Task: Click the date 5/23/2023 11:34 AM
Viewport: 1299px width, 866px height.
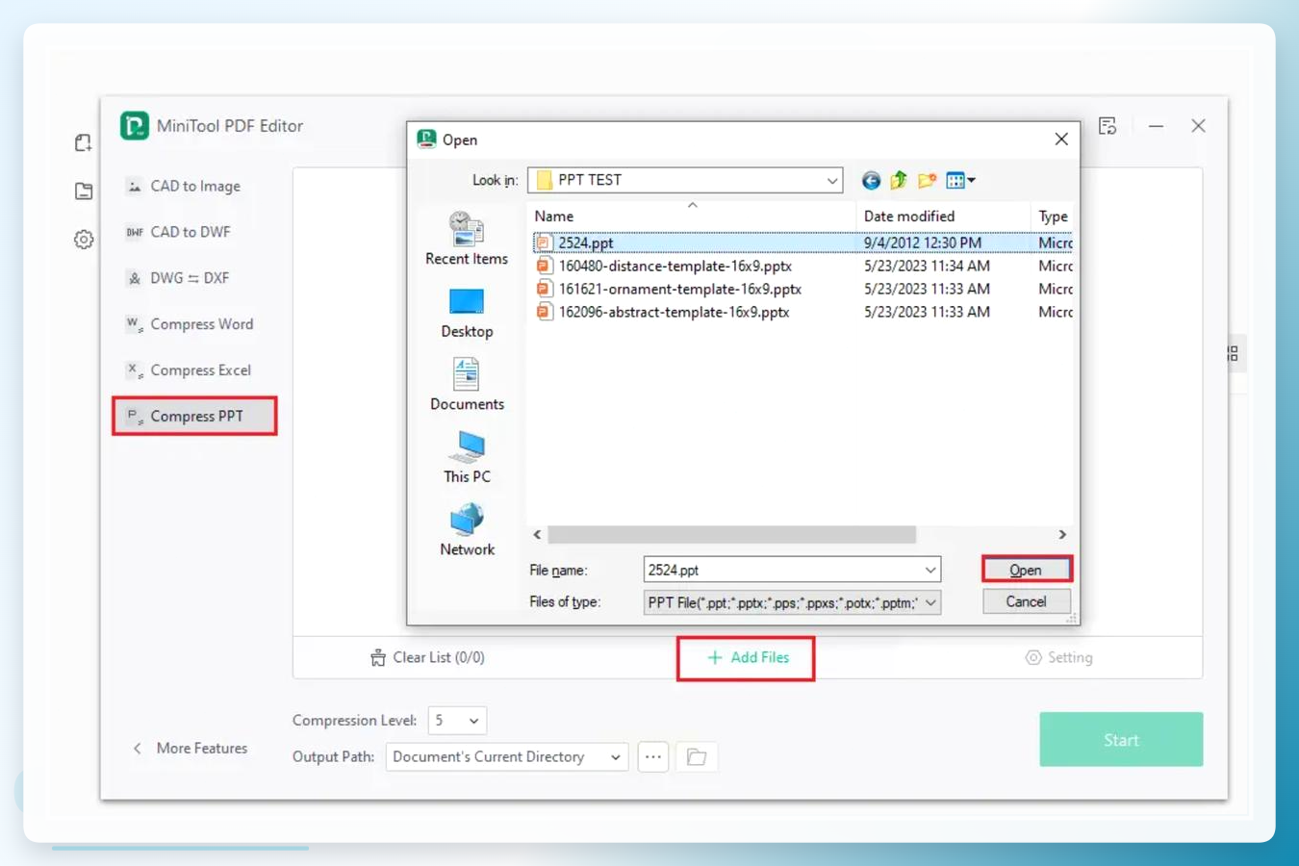Action: pyautogui.click(x=927, y=266)
